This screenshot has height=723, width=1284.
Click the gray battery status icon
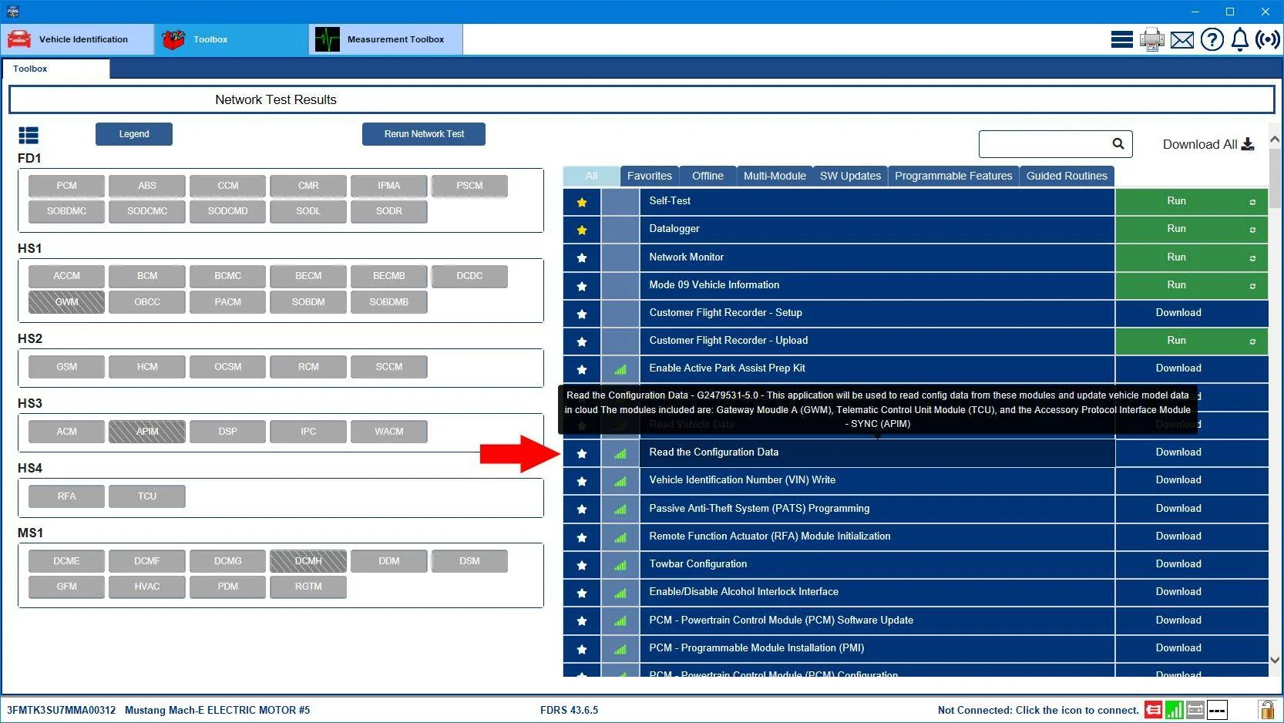click(1195, 710)
